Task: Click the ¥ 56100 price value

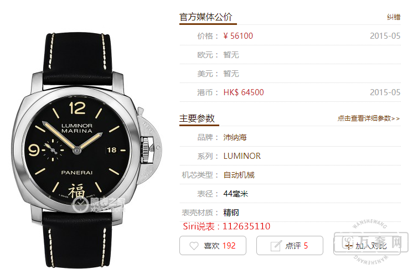Action: [x=238, y=36]
